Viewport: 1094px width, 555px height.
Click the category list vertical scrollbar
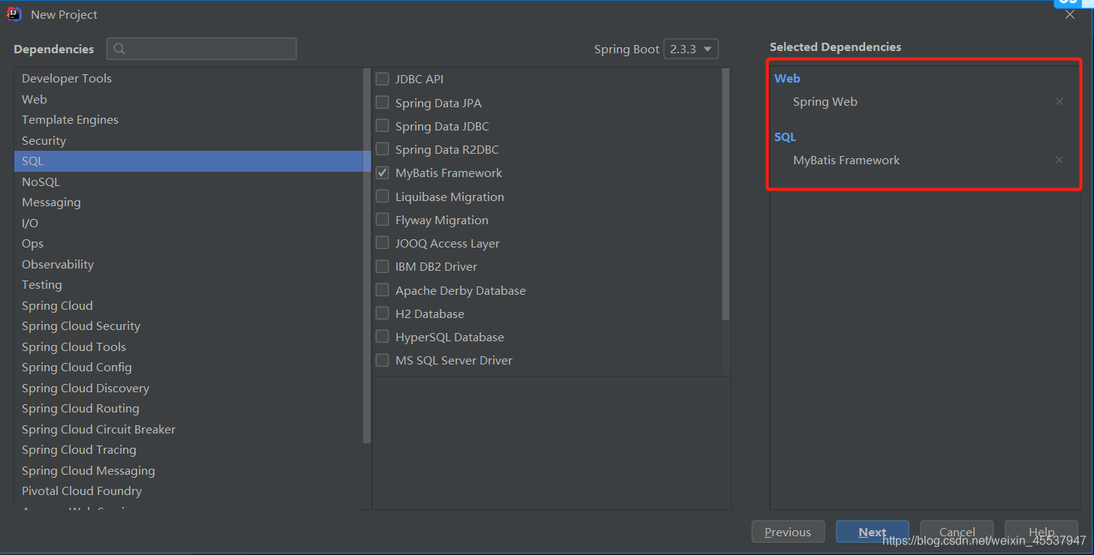tap(366, 255)
